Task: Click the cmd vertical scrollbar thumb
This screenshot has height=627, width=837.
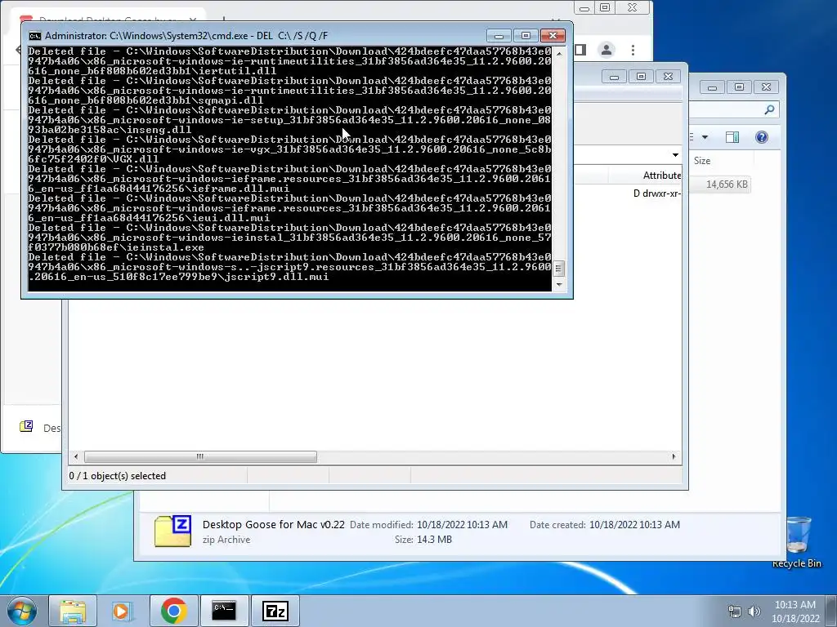Action: click(558, 268)
